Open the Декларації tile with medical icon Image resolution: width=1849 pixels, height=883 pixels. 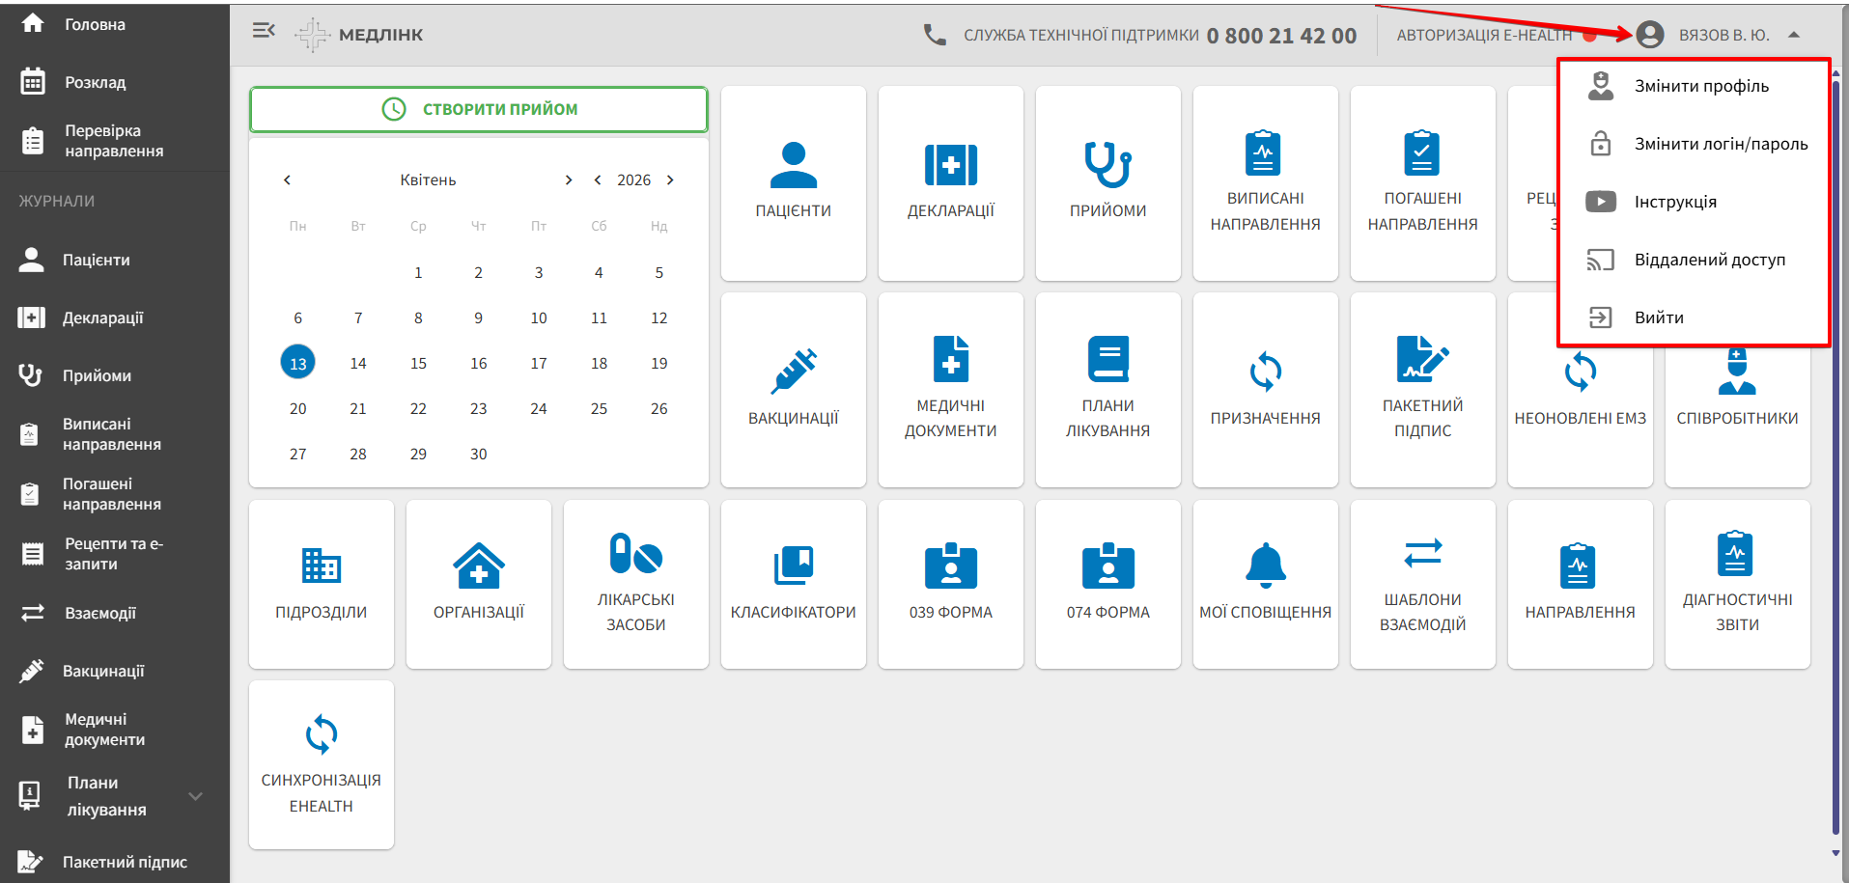(950, 182)
